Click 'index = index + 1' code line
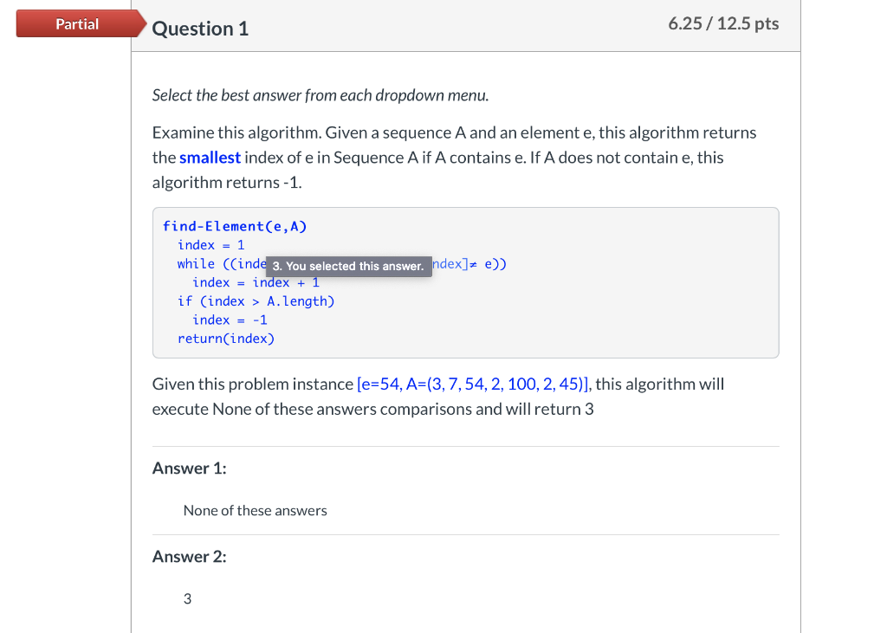The image size is (887, 633). pyautogui.click(x=256, y=282)
